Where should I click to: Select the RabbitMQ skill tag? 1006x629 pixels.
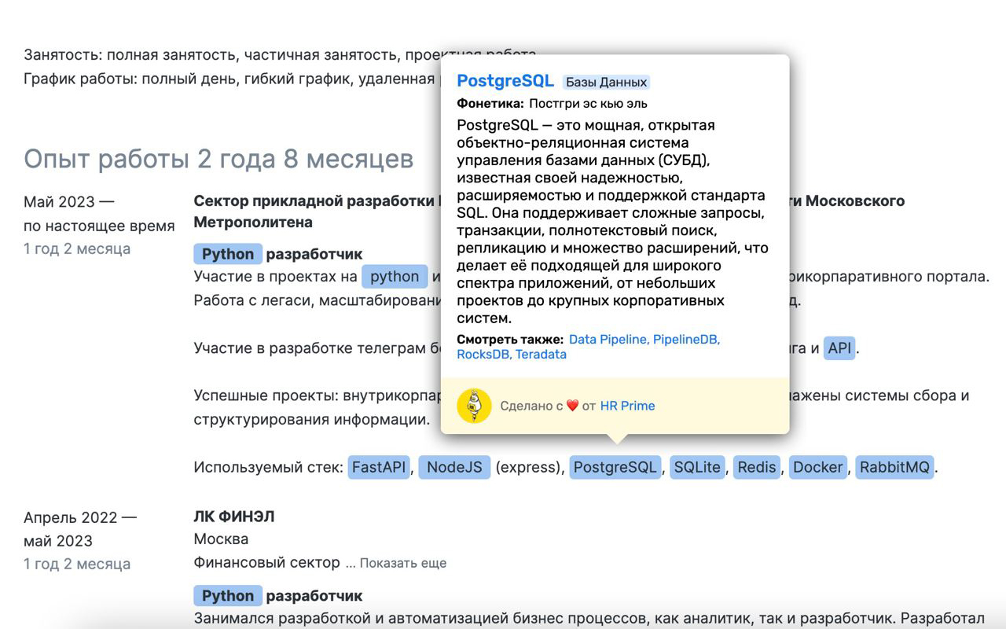coord(894,467)
